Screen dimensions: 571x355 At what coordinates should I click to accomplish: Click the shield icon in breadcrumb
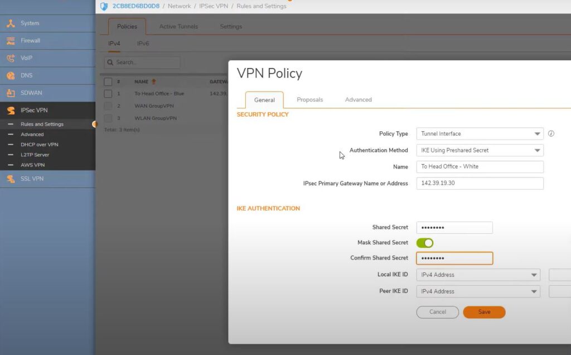104,6
